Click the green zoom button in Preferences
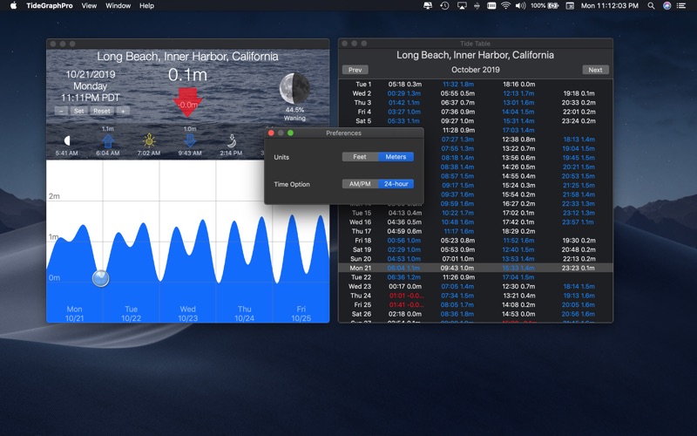The image size is (697, 436). [x=290, y=133]
